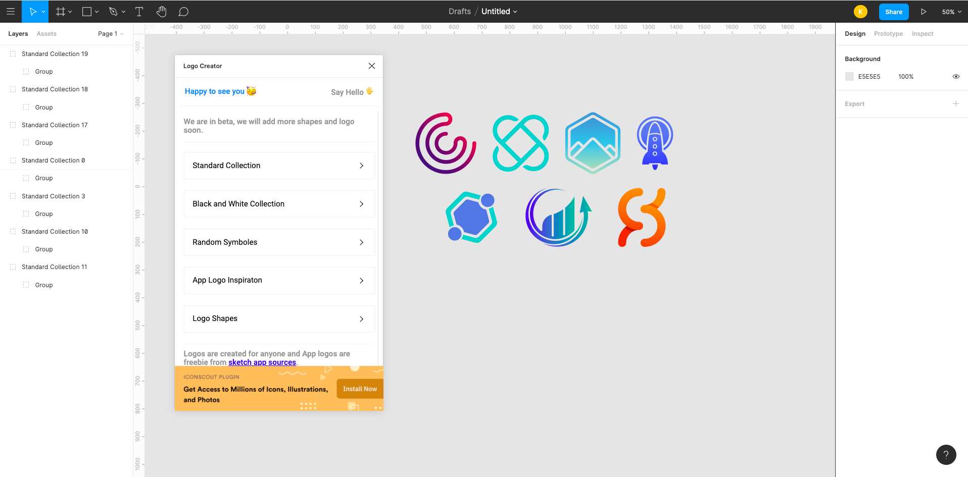Select the Frame tool
Image resolution: width=968 pixels, height=477 pixels.
[x=60, y=11]
